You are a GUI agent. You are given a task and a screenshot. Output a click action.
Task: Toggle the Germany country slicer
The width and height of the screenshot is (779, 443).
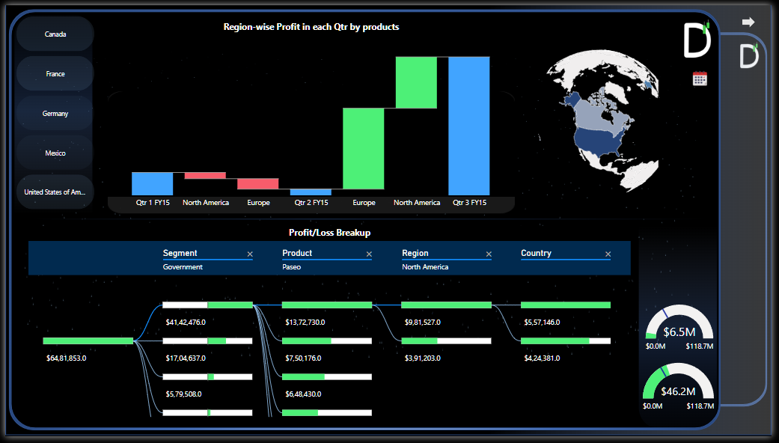pos(55,114)
